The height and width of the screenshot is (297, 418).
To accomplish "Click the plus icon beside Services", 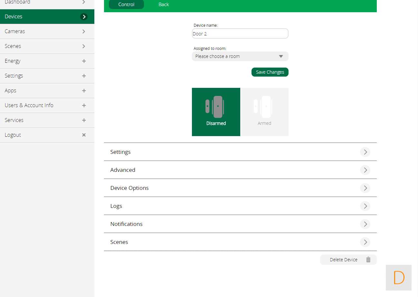I will pos(84,120).
